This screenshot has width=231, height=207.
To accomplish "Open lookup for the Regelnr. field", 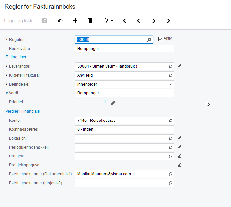I will click(x=149, y=40).
